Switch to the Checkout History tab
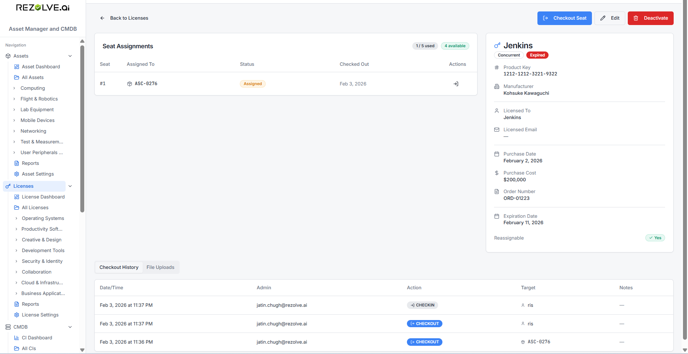Image resolution: width=688 pixels, height=354 pixels. click(x=119, y=267)
